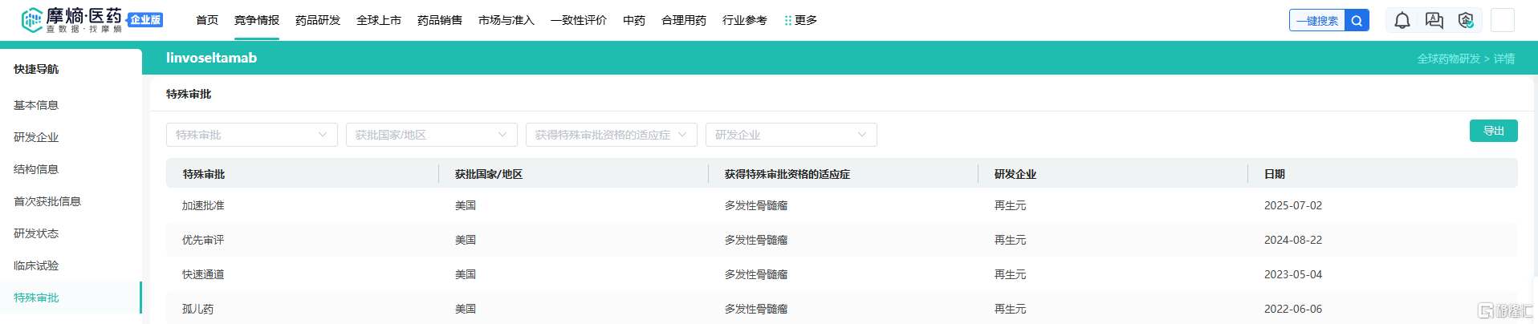This screenshot has height=324, width=1538.
Task: Click the 企业版 badge
Action: coord(145,20)
